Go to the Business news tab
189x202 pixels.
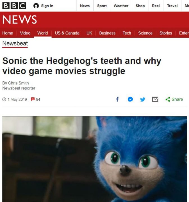(107, 33)
